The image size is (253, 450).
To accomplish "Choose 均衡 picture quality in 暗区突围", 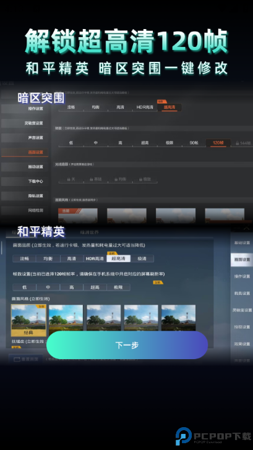I will tap(96, 108).
